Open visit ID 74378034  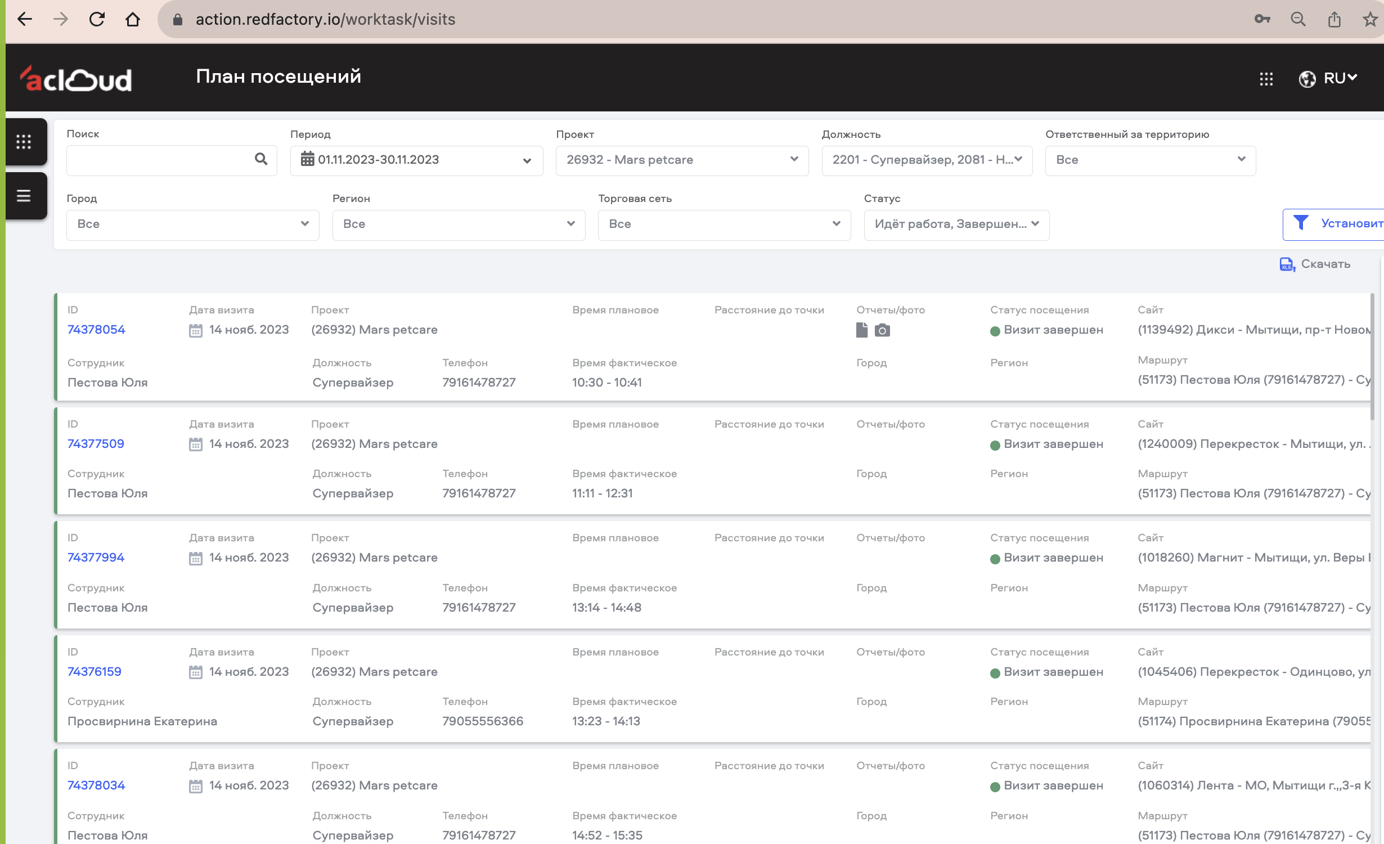point(96,785)
